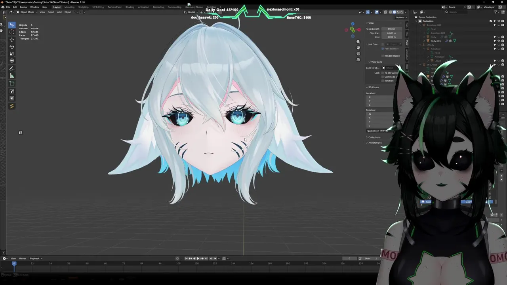Collapse the View Lock subsection

(x=375, y=62)
